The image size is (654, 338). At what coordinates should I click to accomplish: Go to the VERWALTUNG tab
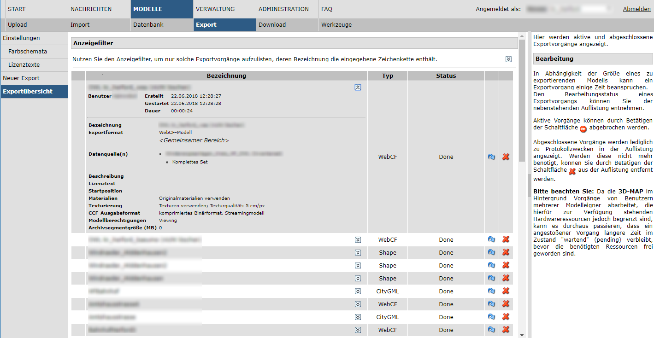coord(224,9)
